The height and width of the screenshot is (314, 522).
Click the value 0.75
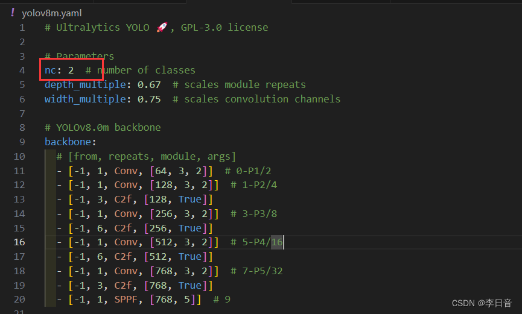click(x=149, y=99)
